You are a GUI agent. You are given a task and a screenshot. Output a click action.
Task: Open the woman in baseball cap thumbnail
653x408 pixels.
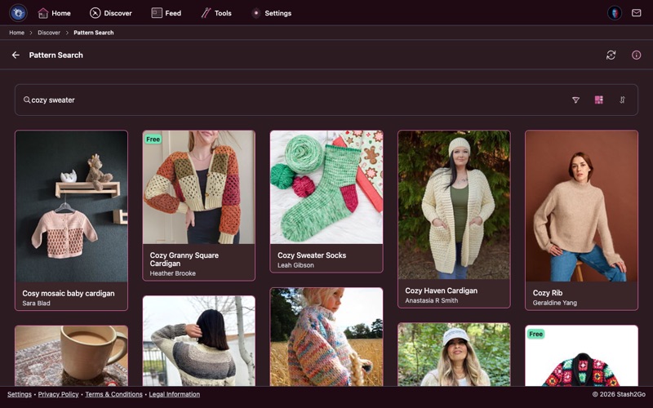[454, 355]
